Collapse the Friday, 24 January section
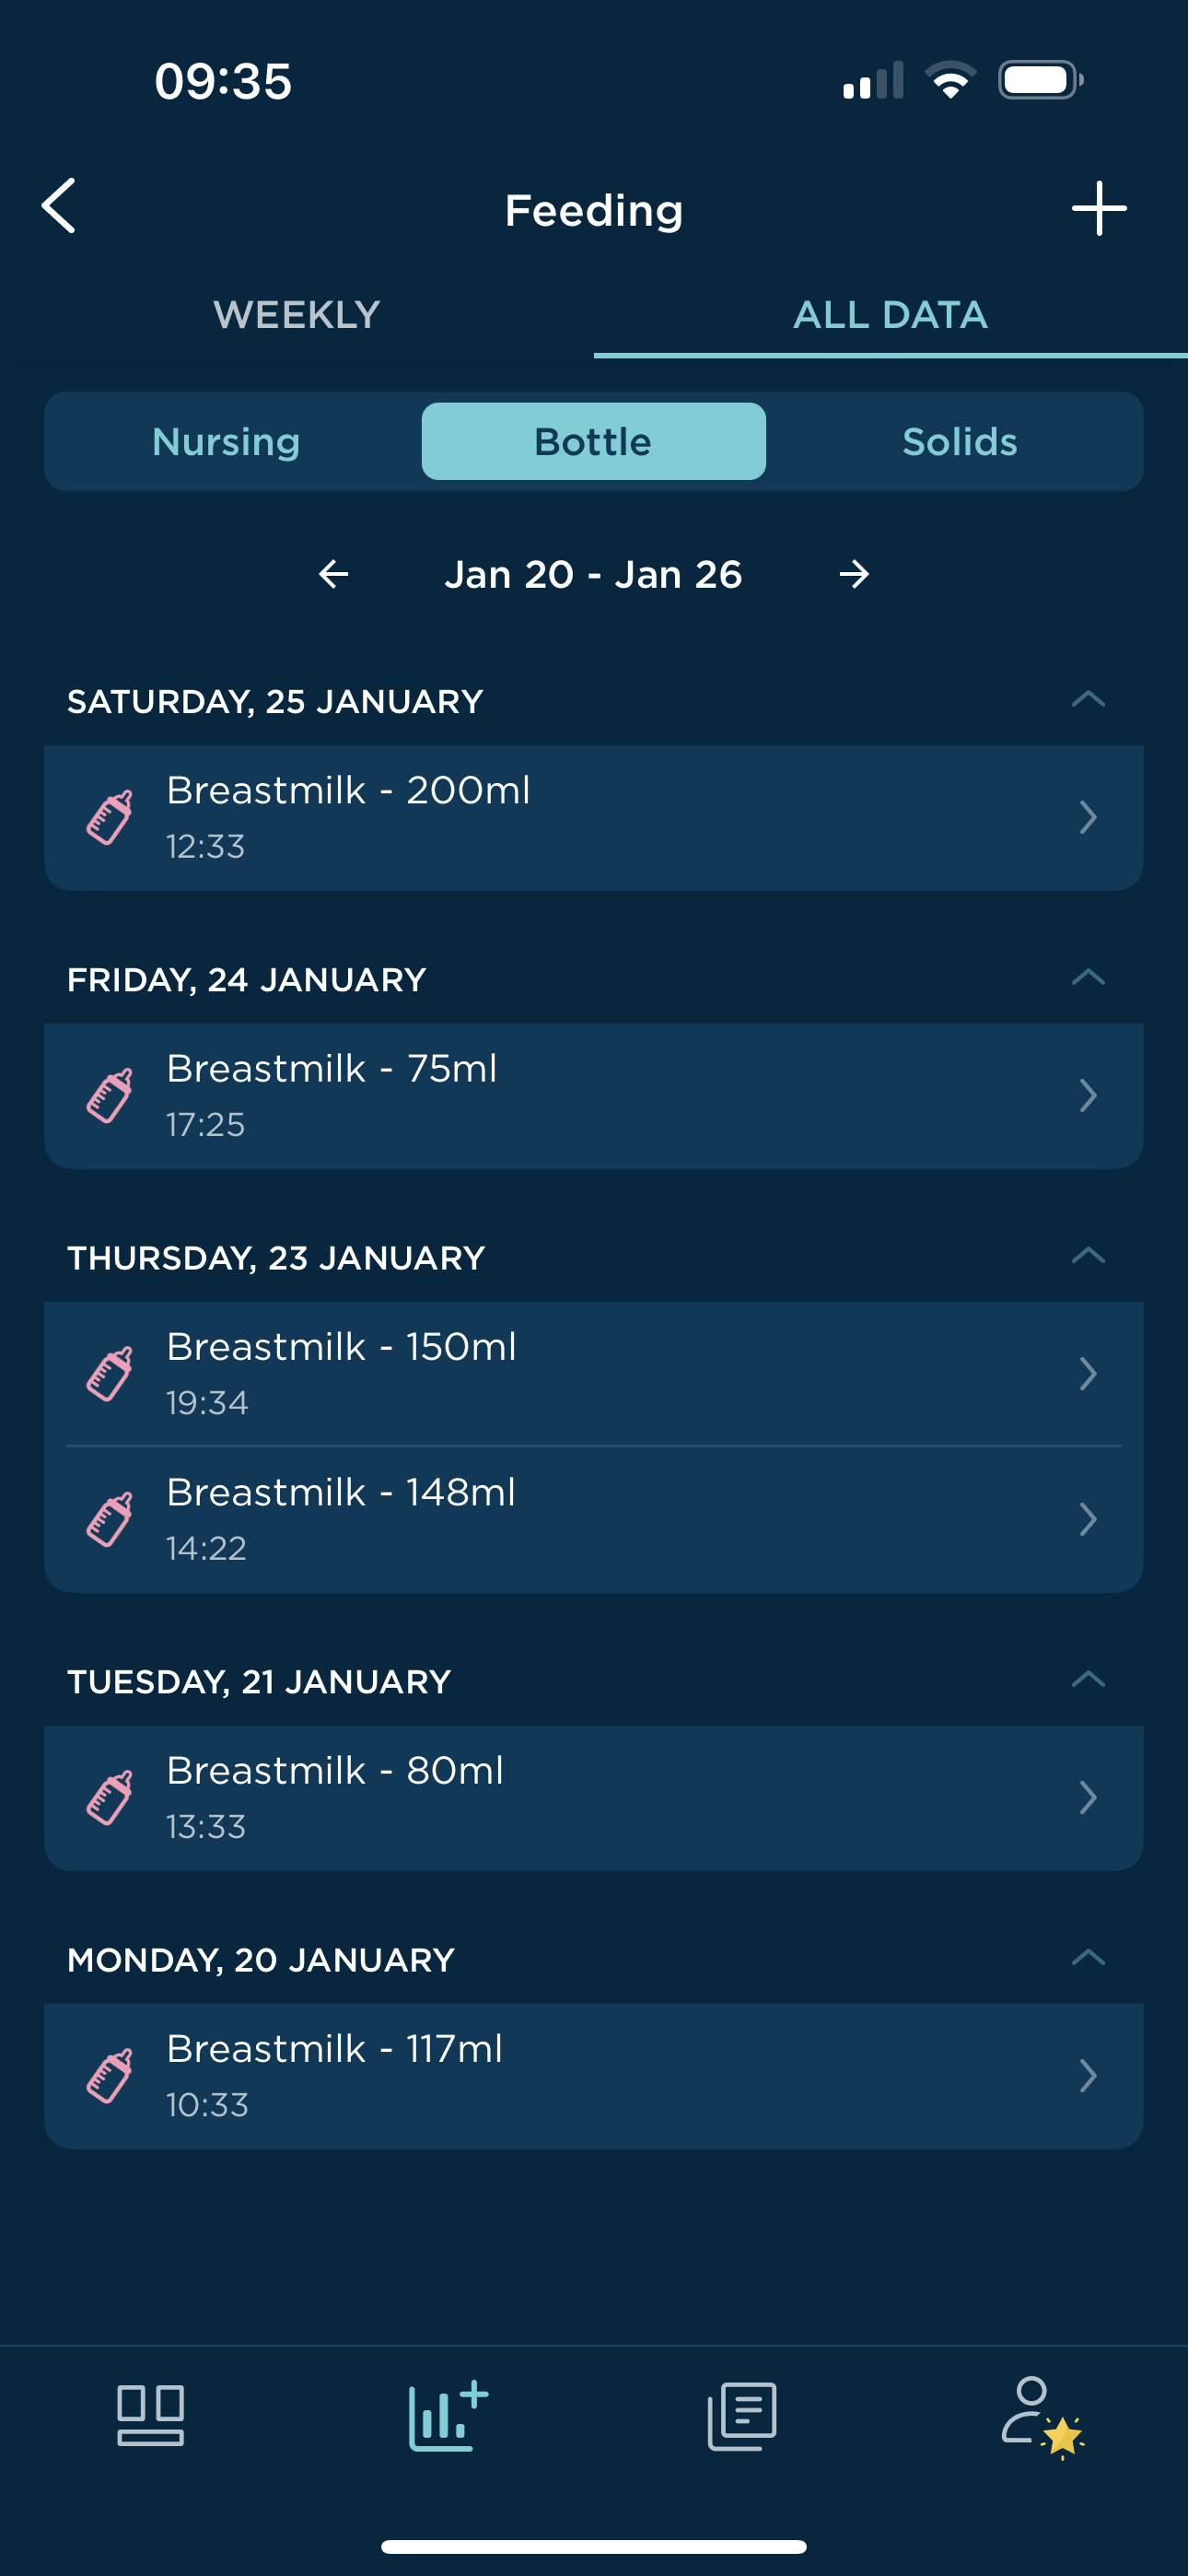 click(x=1088, y=977)
